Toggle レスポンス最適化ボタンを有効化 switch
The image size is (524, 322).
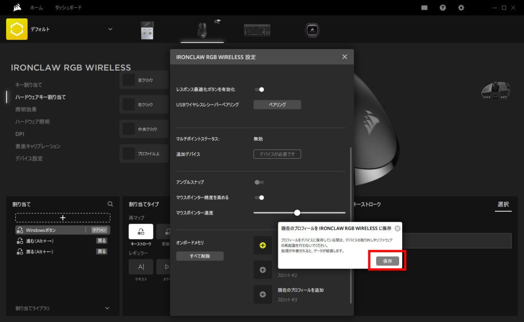[259, 89]
